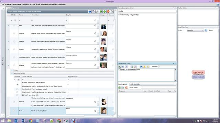This screenshot has width=220, height=123.
Task: Click the Rapport input field
Action: click(167, 67)
